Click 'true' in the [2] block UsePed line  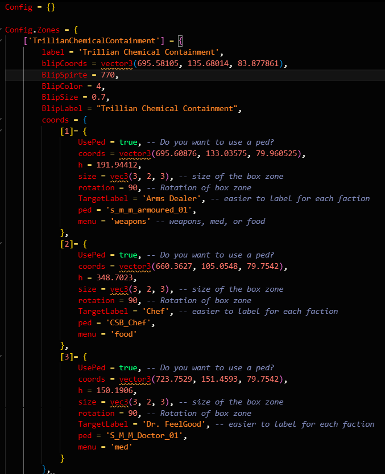128,255
